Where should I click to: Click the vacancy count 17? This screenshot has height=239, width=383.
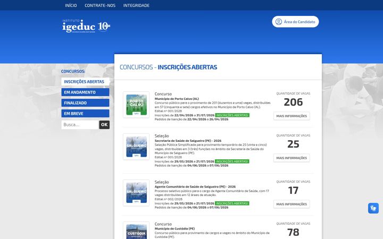[x=293, y=190]
